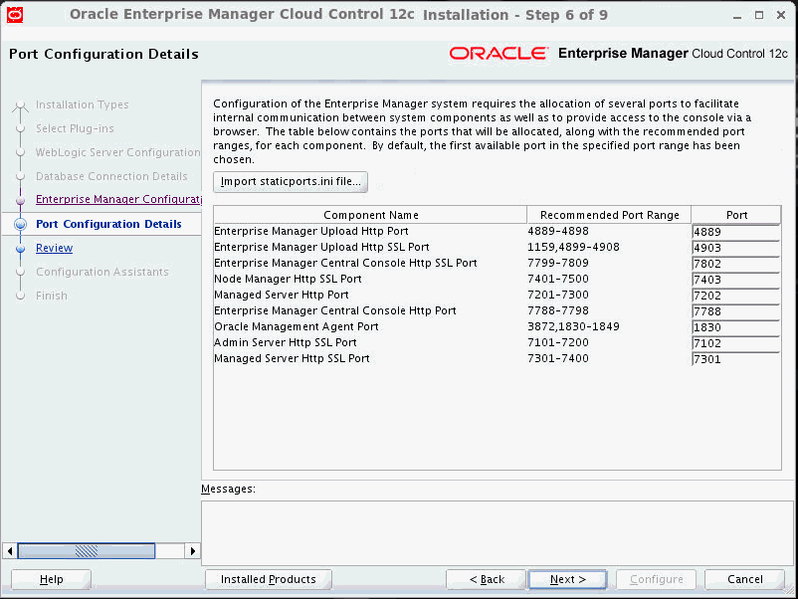Edit Managed Server Http SSL Port field 7301
Screen dimensions: 798x599
coord(736,359)
